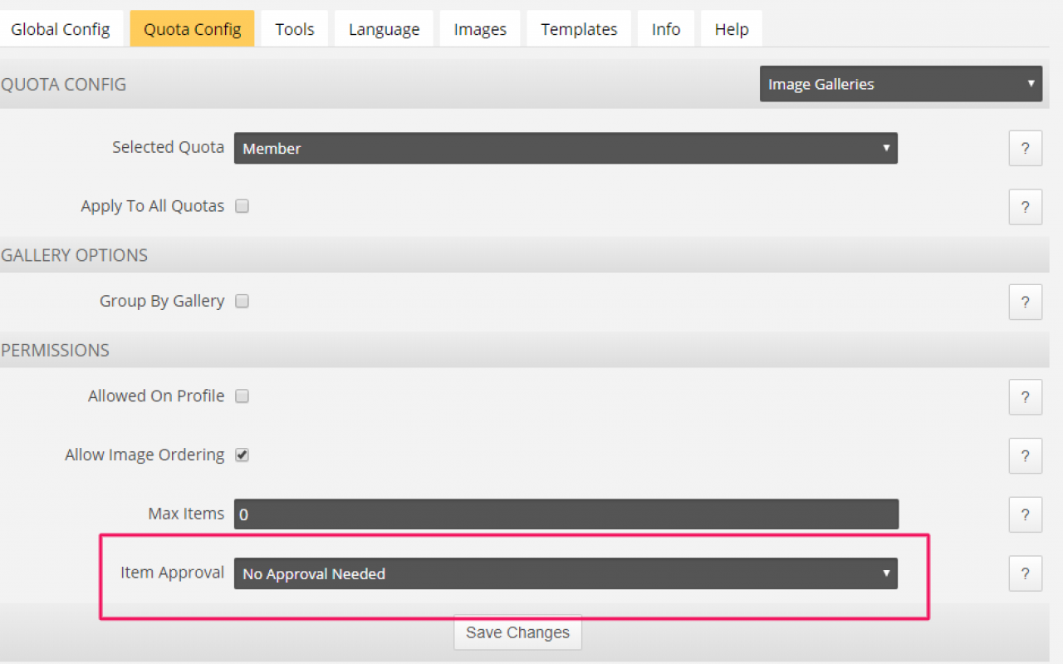Viewport: 1063px width, 664px height.
Task: Click the Save Changes button
Action: 517,632
